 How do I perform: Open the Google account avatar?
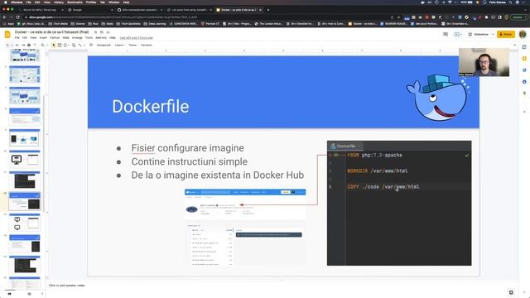pos(523,34)
